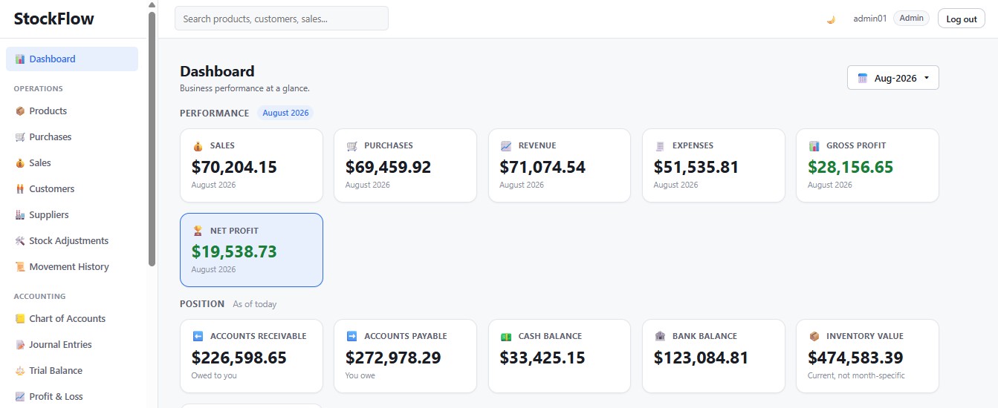Click the gross profit value $28,156.65
Viewport: 998px width, 408px height.
(851, 167)
